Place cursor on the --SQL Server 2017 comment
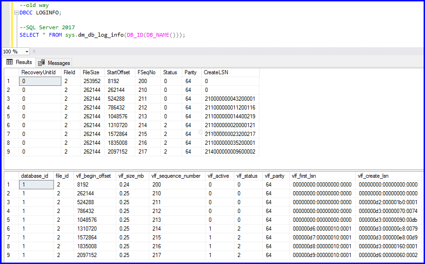425x264 pixels. (47, 27)
